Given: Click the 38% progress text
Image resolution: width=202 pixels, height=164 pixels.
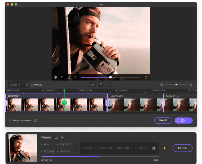Looking at the screenshot, I should (x=156, y=160).
